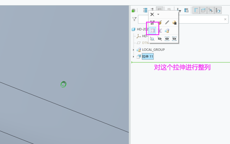Click the sphere appearance icon

tap(174, 23)
